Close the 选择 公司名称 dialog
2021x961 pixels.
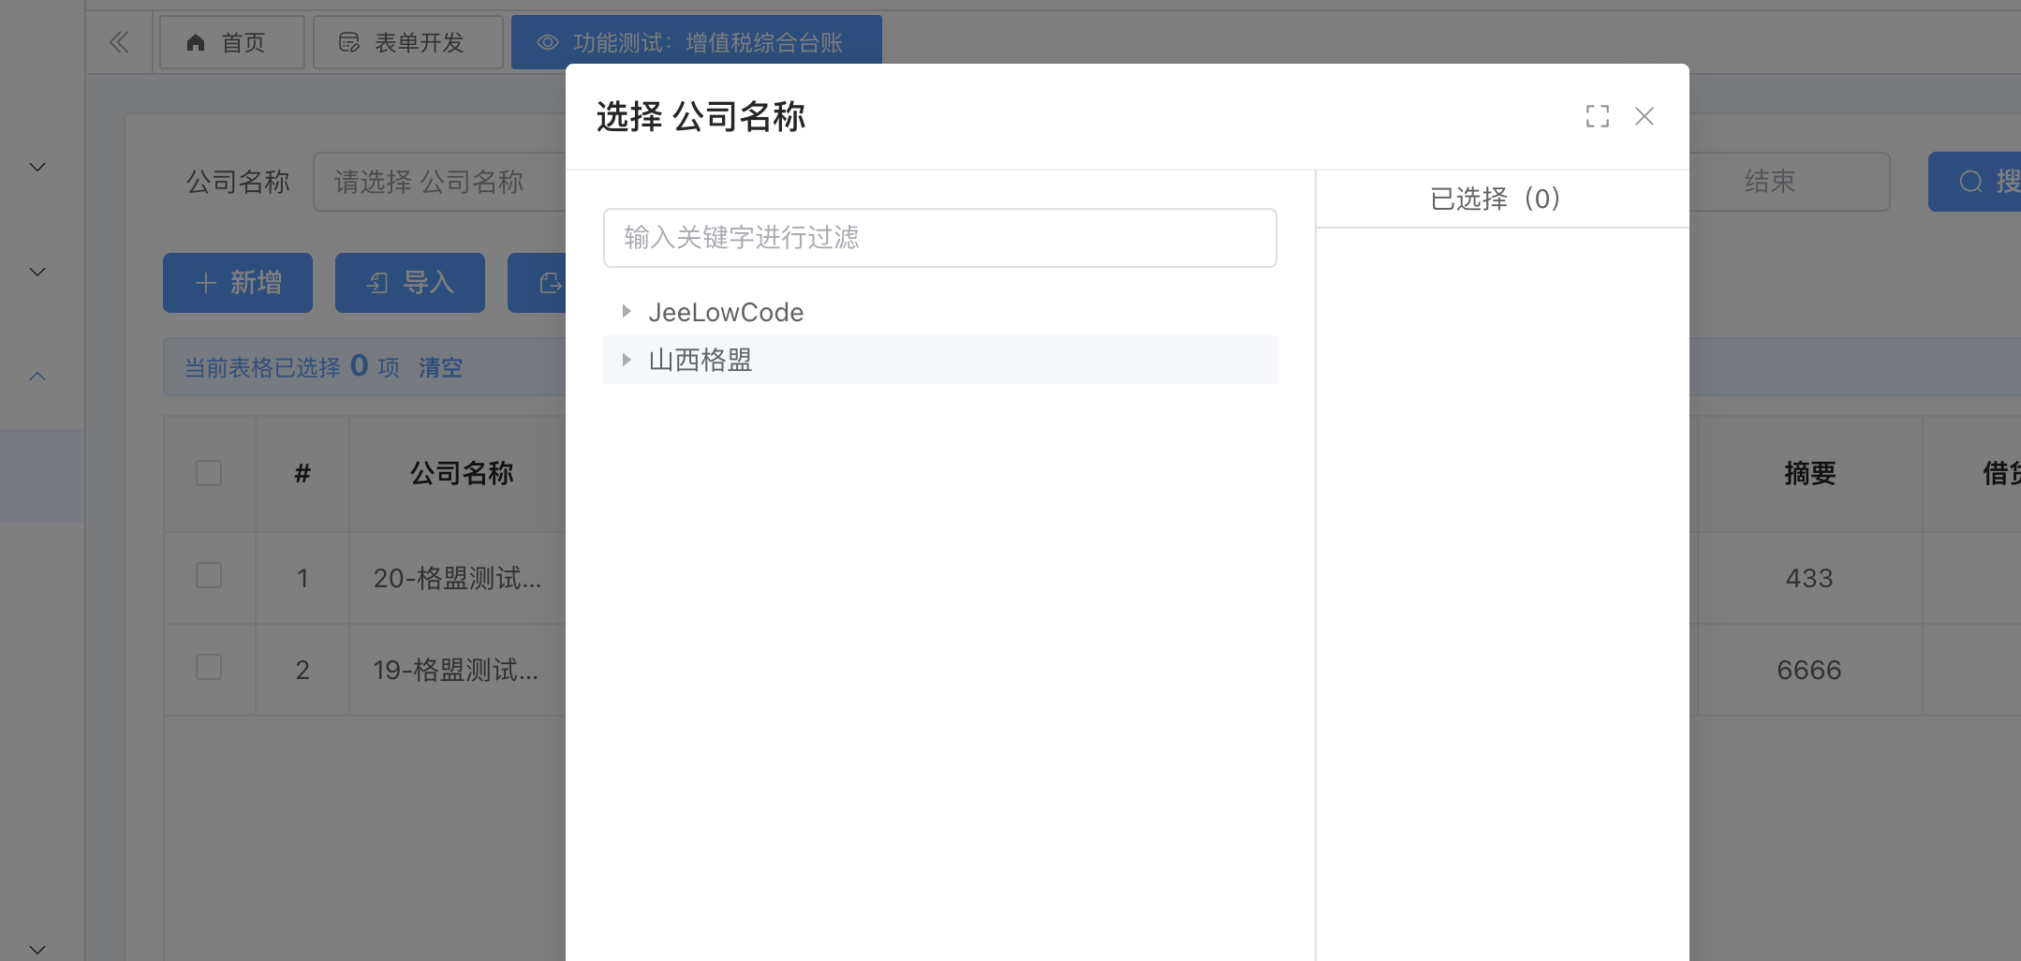1644,116
